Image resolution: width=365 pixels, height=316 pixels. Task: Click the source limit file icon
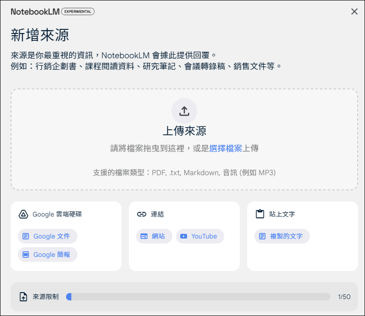click(x=23, y=297)
